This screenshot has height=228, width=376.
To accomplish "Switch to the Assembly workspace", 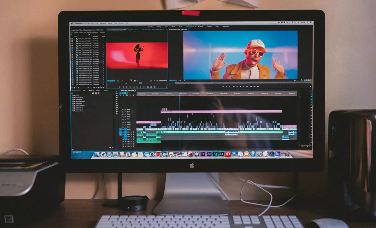I will pyautogui.click(x=150, y=26).
